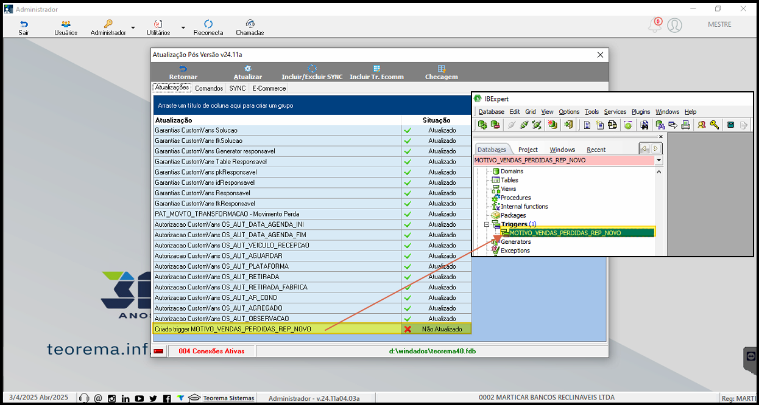Select the Tables node in IBExpert tree
Image resolution: width=759 pixels, height=405 pixels.
click(509, 180)
